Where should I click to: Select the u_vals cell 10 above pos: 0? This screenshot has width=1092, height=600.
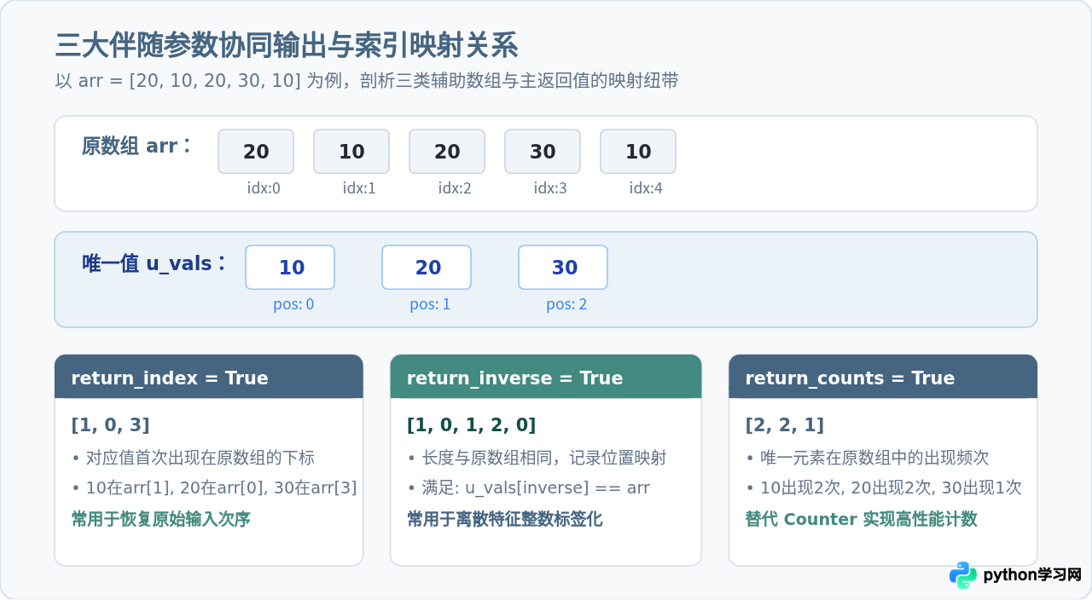coord(290,268)
